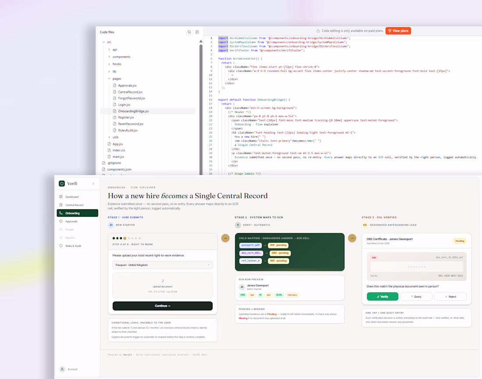Click the Account entry at sidebar bottom

click(69, 369)
